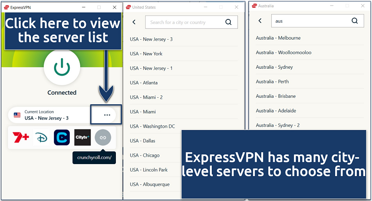The image size is (372, 201).
Task: Click the 'aus' search field
Action: [x=318, y=21]
